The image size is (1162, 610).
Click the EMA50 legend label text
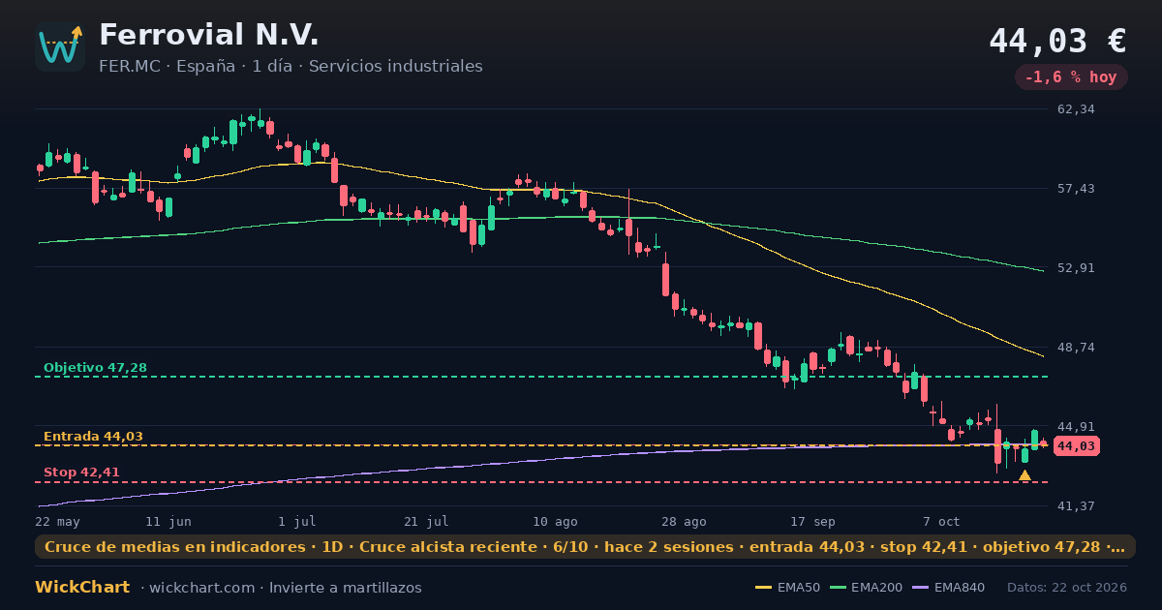coord(799,588)
